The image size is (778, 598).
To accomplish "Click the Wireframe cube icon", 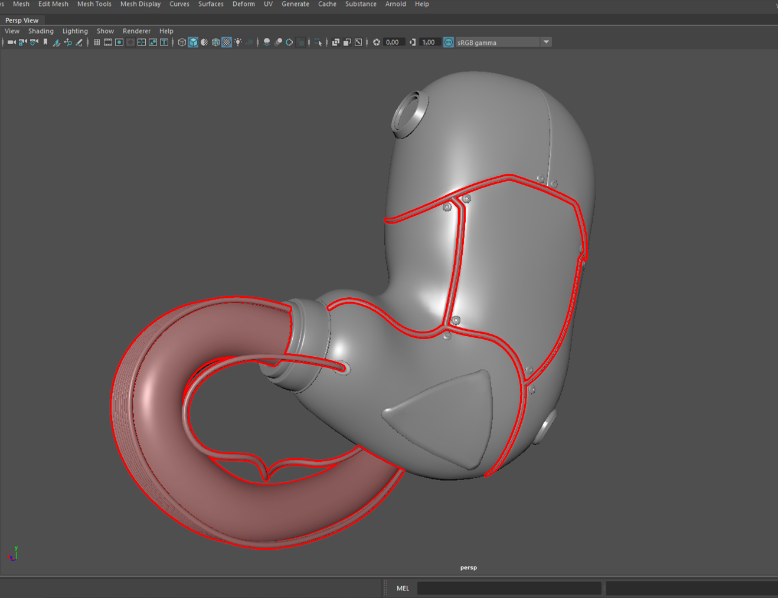I will point(182,42).
